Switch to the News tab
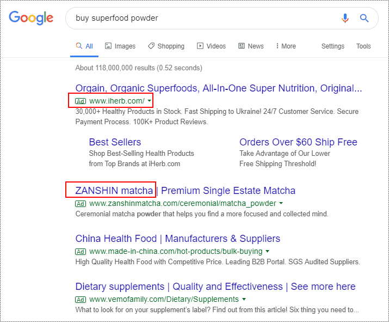Image resolution: width=389 pixels, height=322 pixels. click(x=251, y=46)
